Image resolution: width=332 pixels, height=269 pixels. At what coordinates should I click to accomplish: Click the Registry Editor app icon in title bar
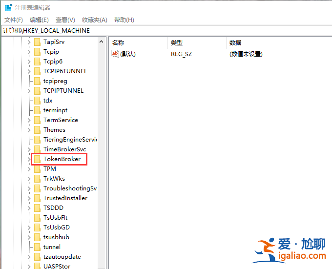pyautogui.click(x=8, y=7)
